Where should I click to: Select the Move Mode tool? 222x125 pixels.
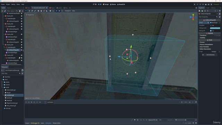click(x=29, y=11)
